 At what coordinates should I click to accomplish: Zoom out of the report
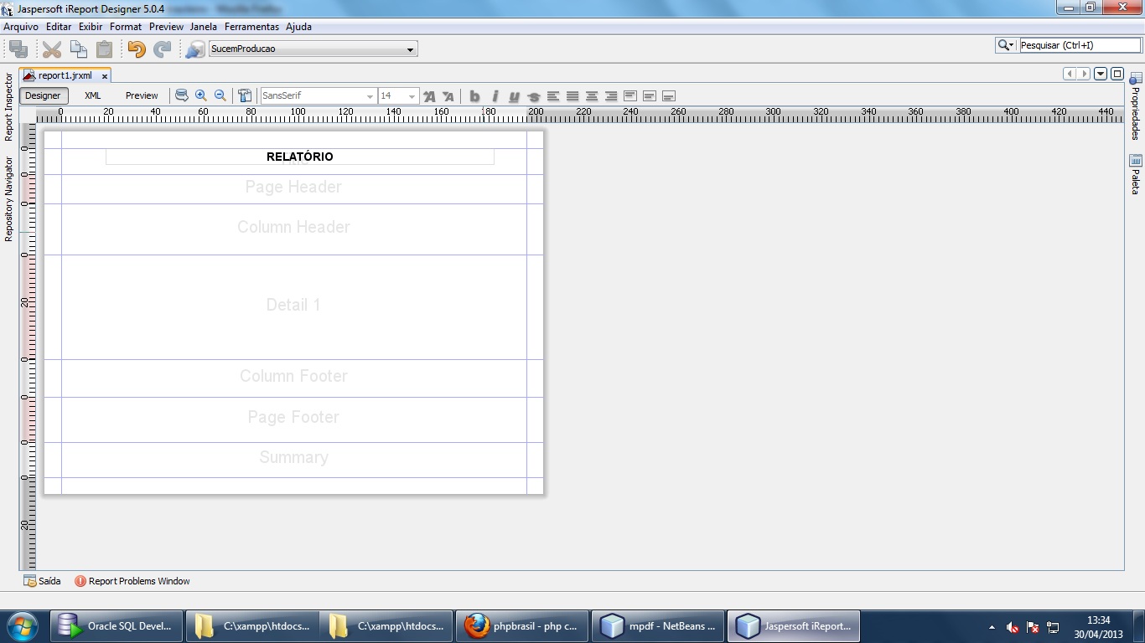pos(220,95)
